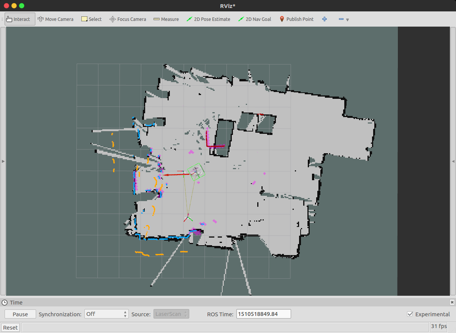This screenshot has width=456, height=333.
Task: Pick the Measure ruler tool
Action: [x=166, y=19]
